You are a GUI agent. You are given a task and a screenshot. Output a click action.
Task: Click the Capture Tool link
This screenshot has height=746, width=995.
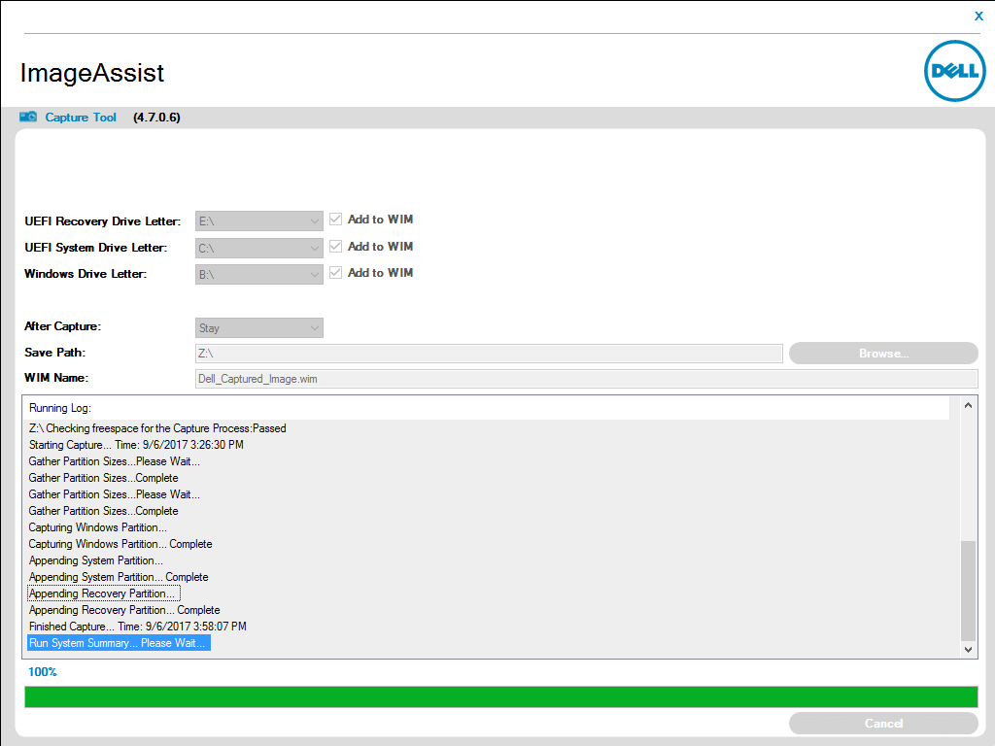[x=81, y=118]
